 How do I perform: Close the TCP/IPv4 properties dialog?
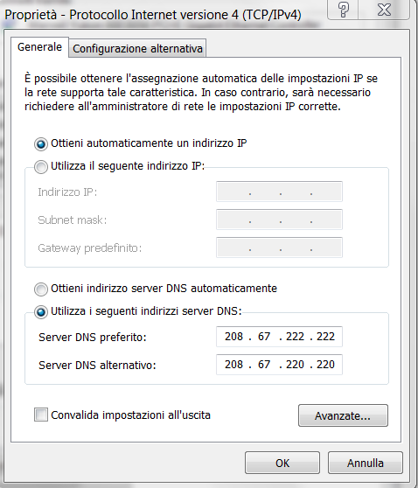(x=384, y=10)
